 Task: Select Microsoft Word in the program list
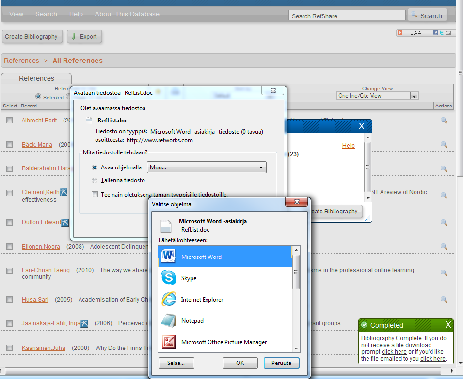click(x=224, y=257)
